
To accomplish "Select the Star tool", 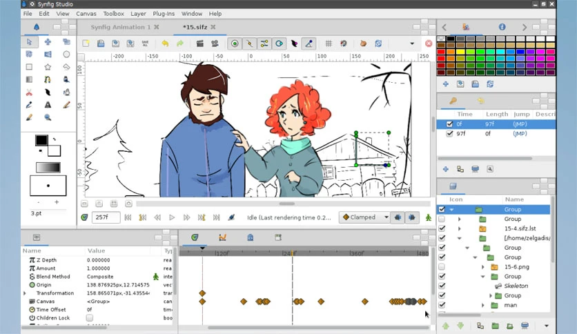I will (48, 67).
